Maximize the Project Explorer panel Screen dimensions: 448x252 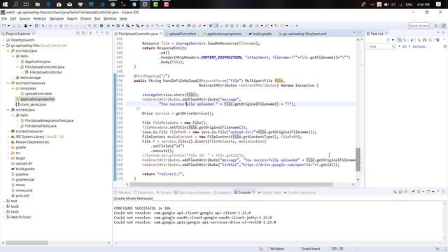tap(107, 34)
